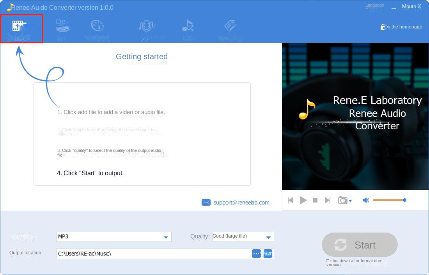Viewport: 429px width, 275px height.
Task: Stop playback with the square stop button
Action: coord(315,200)
